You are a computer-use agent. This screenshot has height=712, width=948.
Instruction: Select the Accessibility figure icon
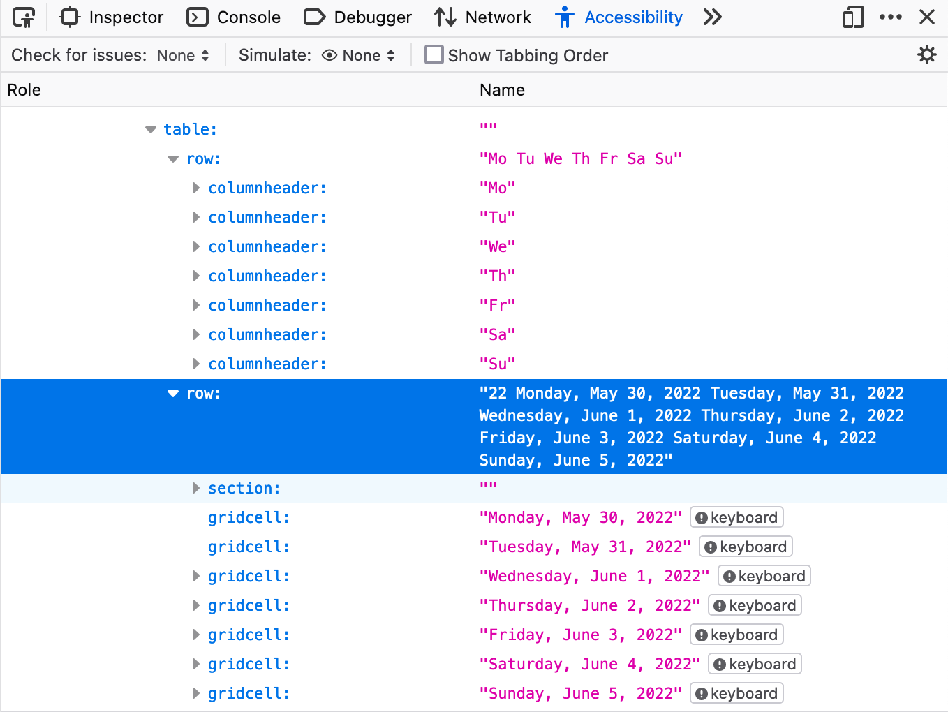coord(564,17)
